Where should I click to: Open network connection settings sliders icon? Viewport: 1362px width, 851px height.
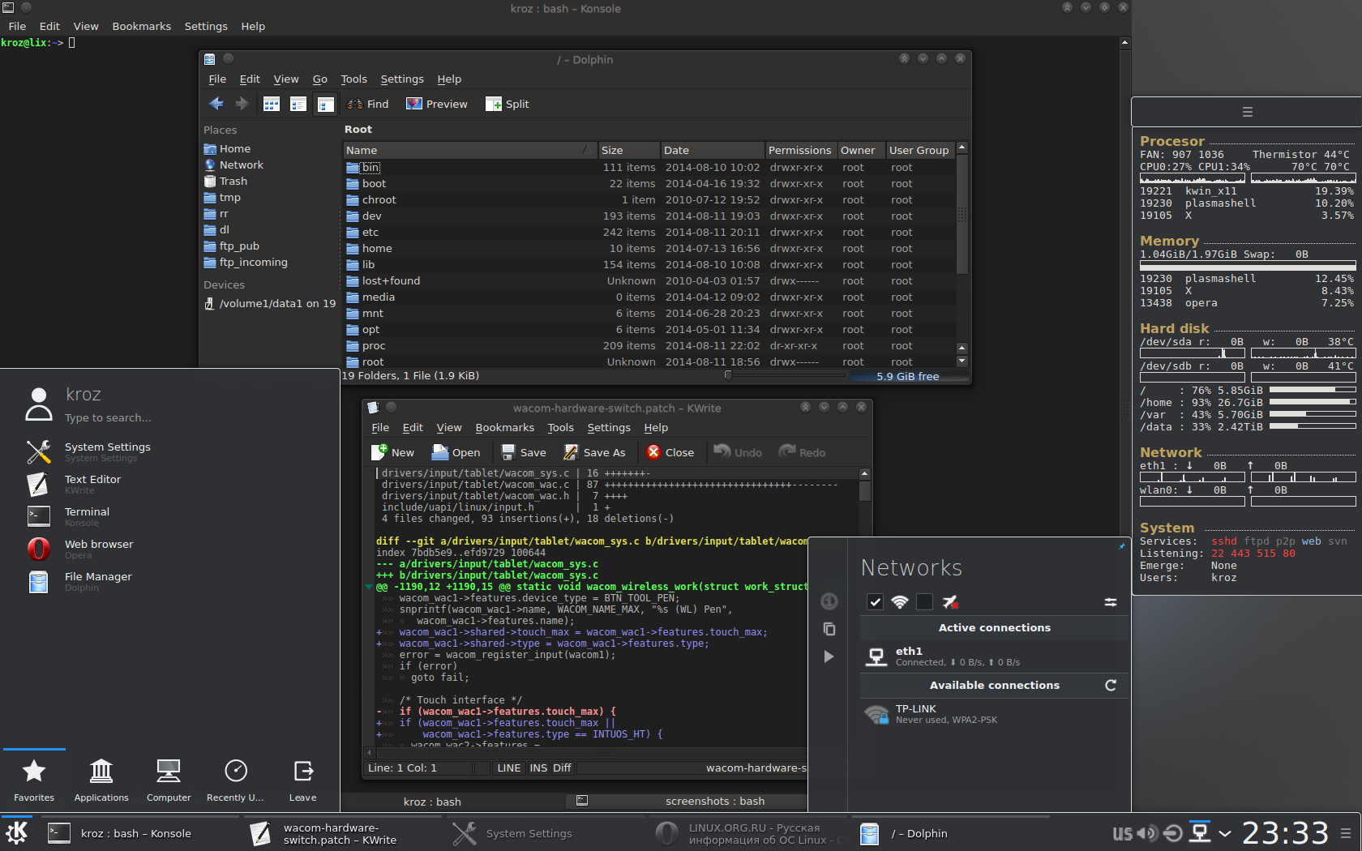click(x=1110, y=602)
